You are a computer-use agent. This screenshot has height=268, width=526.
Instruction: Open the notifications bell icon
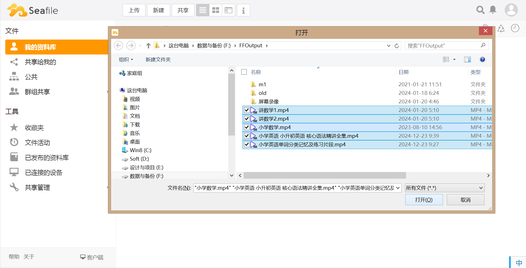(x=493, y=10)
